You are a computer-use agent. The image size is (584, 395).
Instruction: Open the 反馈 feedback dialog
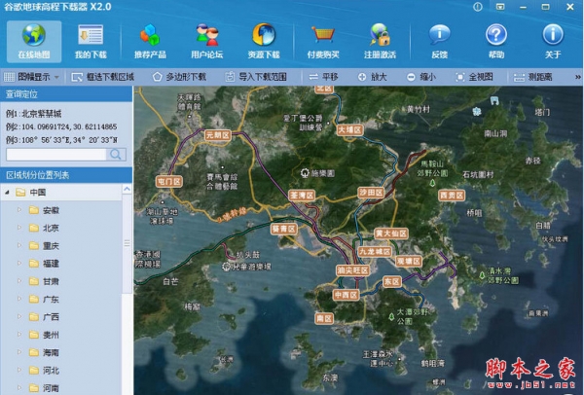pos(440,41)
